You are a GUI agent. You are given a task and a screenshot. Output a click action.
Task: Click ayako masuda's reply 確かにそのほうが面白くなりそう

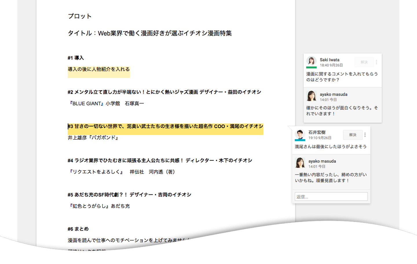pos(342,111)
